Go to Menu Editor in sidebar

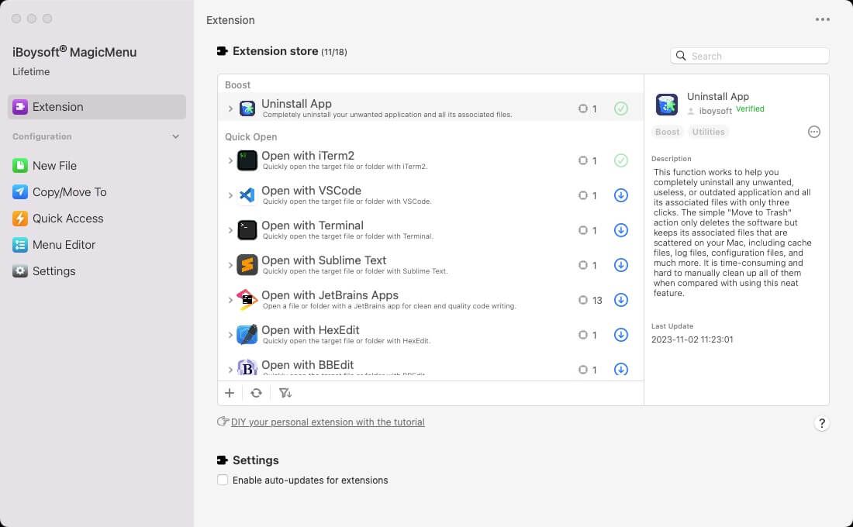pyautogui.click(x=64, y=245)
